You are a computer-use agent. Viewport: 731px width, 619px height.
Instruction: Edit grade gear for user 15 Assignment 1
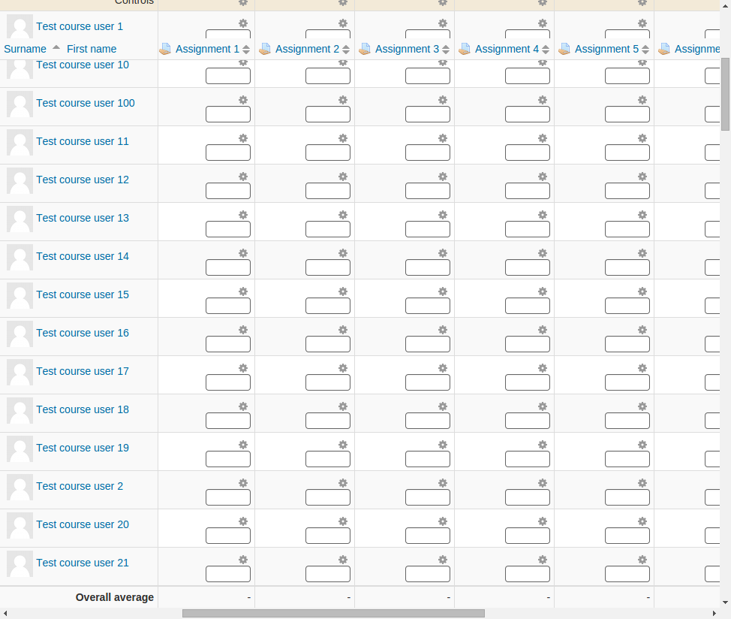click(x=243, y=291)
